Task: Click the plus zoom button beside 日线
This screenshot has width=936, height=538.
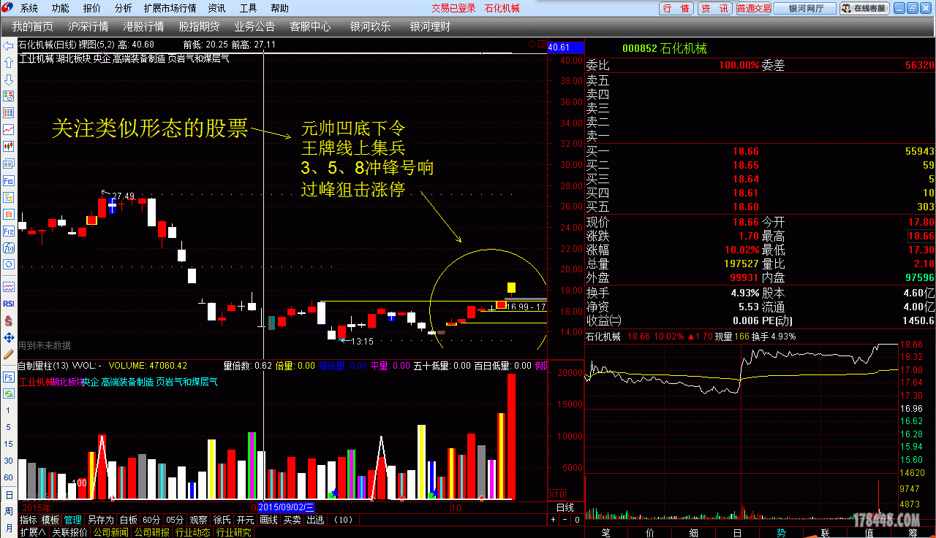Action: pos(553,520)
